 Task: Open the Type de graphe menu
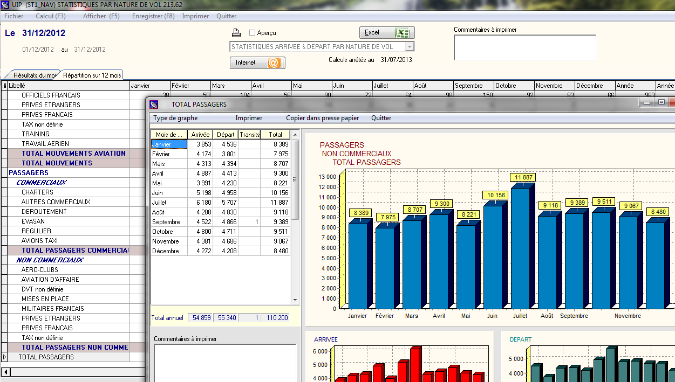click(175, 118)
